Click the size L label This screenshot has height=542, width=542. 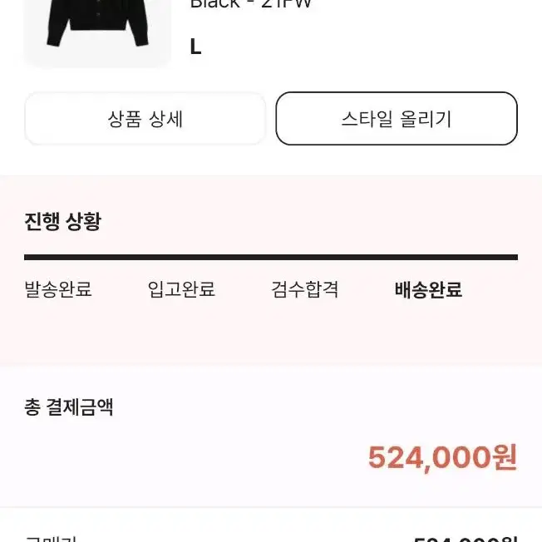tap(195, 47)
